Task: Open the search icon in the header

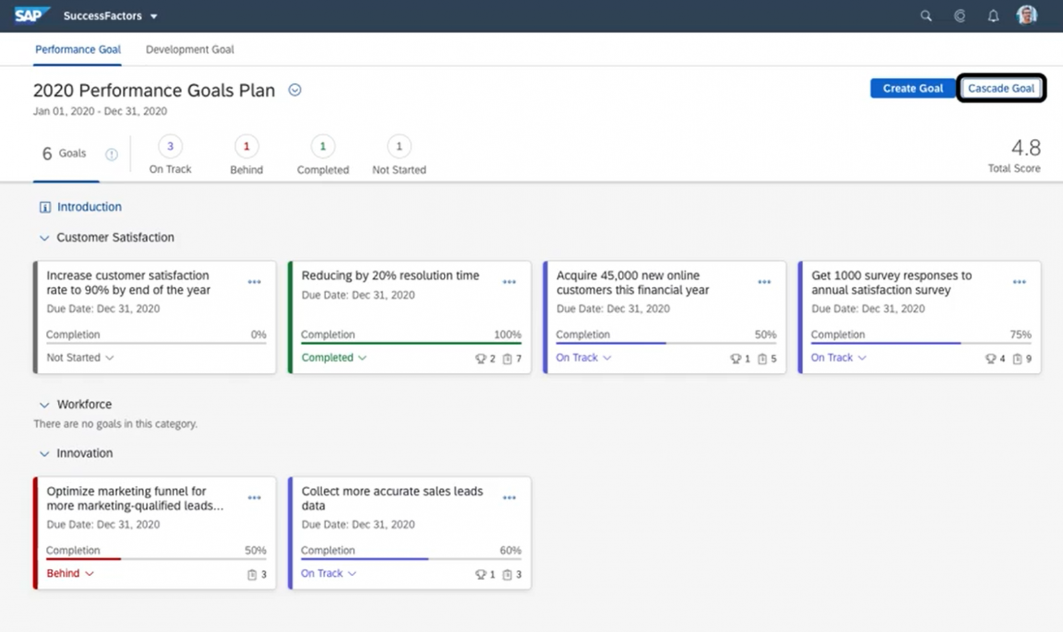Action: 925,16
